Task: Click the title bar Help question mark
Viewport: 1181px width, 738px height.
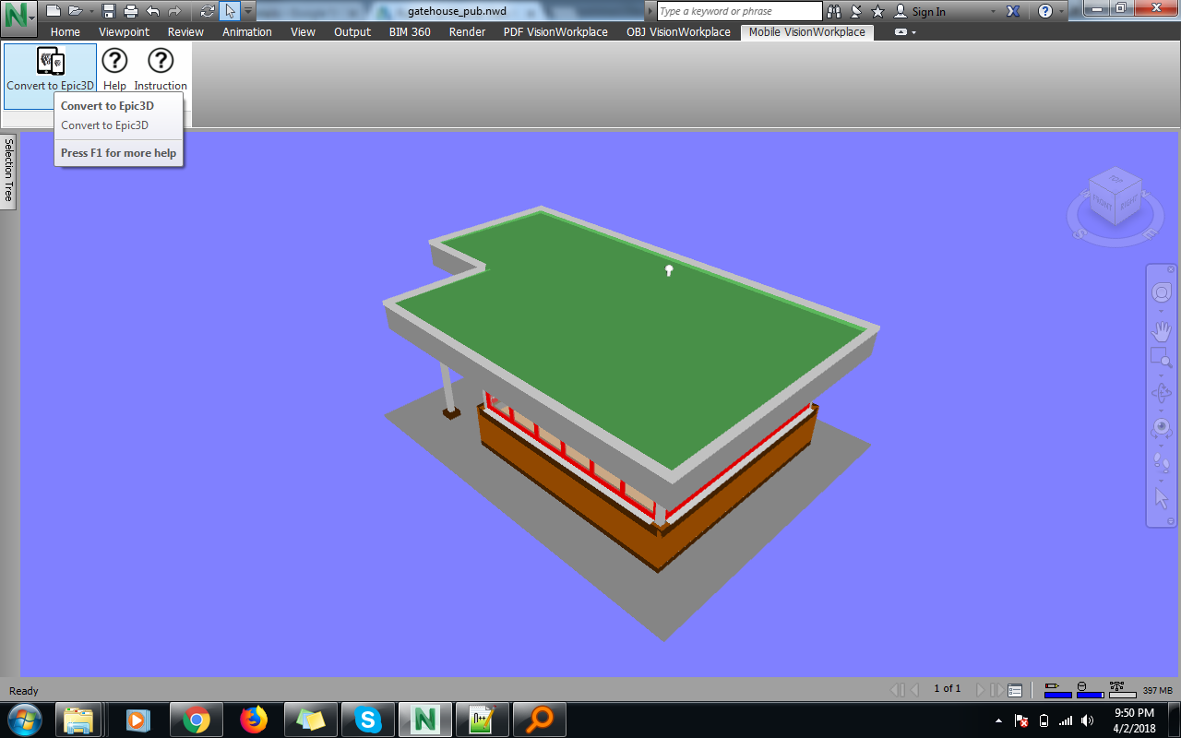Action: click(x=1045, y=11)
